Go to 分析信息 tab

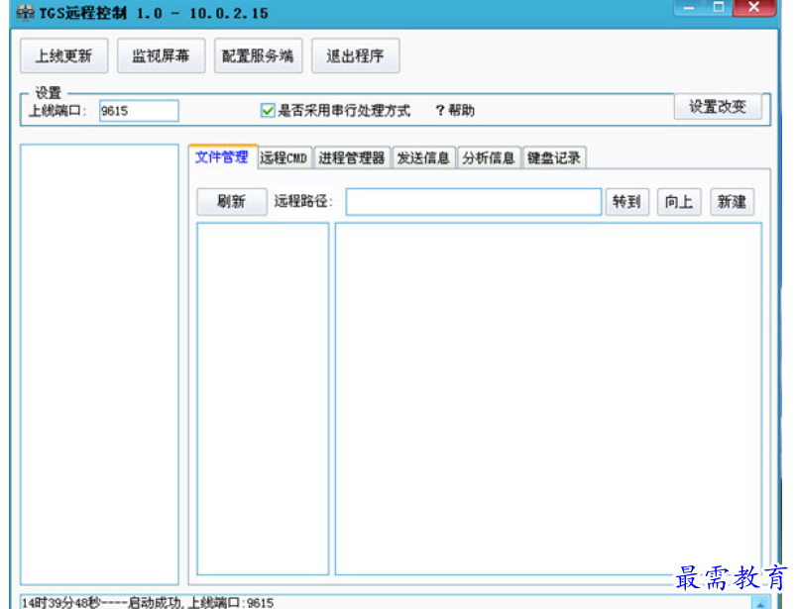pyautogui.click(x=489, y=157)
